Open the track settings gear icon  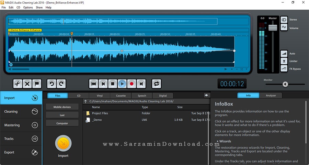point(11,65)
